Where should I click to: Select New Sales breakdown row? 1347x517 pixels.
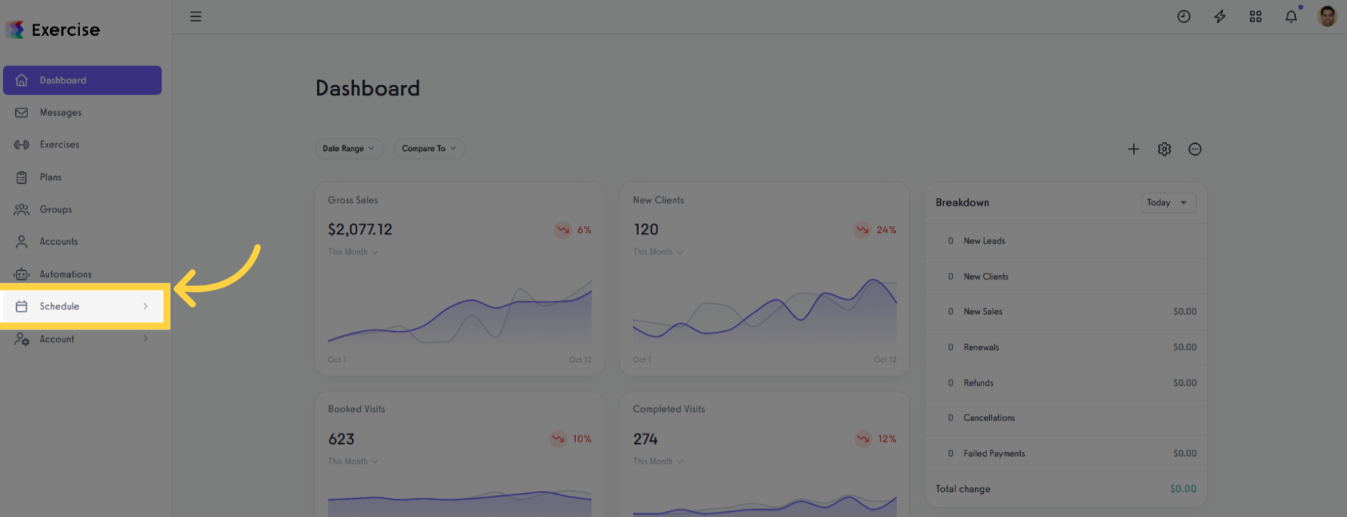(1066, 311)
